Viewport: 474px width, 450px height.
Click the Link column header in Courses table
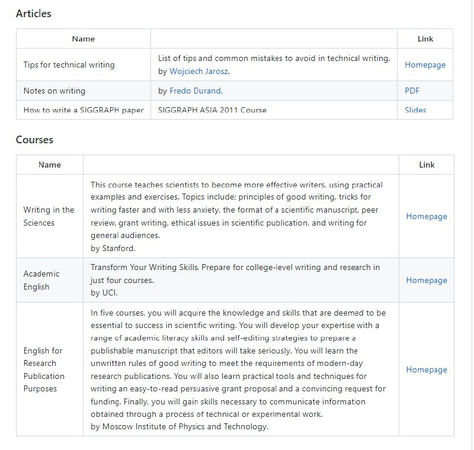pos(427,165)
